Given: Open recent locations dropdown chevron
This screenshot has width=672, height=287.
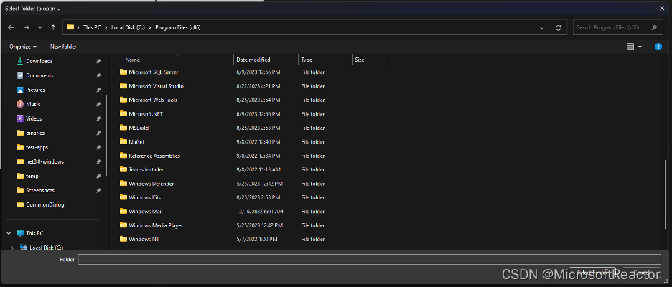Looking at the screenshot, I should point(40,27).
